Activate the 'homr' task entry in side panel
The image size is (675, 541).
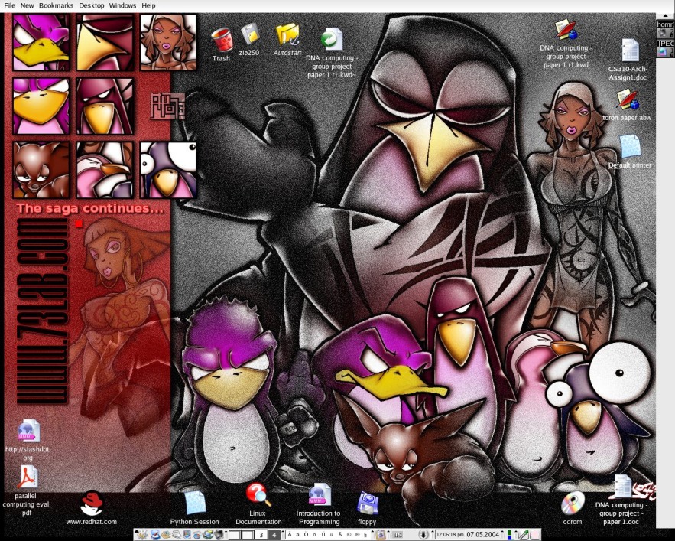tap(665, 29)
